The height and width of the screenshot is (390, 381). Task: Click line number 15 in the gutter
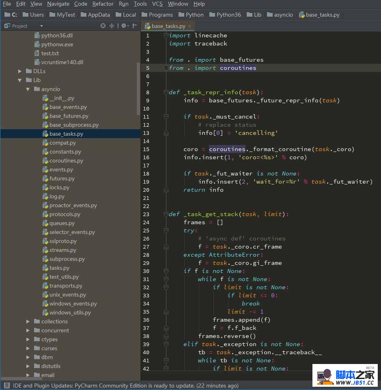pyautogui.click(x=146, y=149)
